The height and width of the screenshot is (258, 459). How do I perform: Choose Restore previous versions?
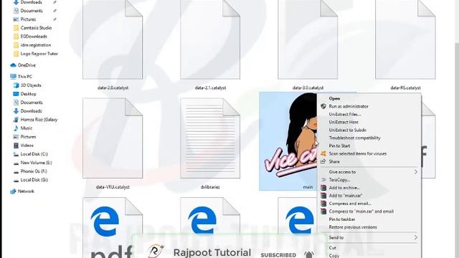tap(353, 227)
